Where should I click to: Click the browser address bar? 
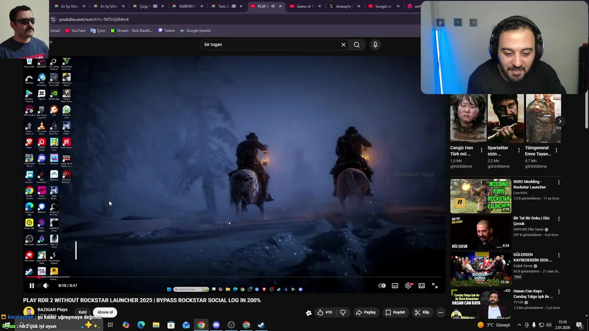(235, 19)
